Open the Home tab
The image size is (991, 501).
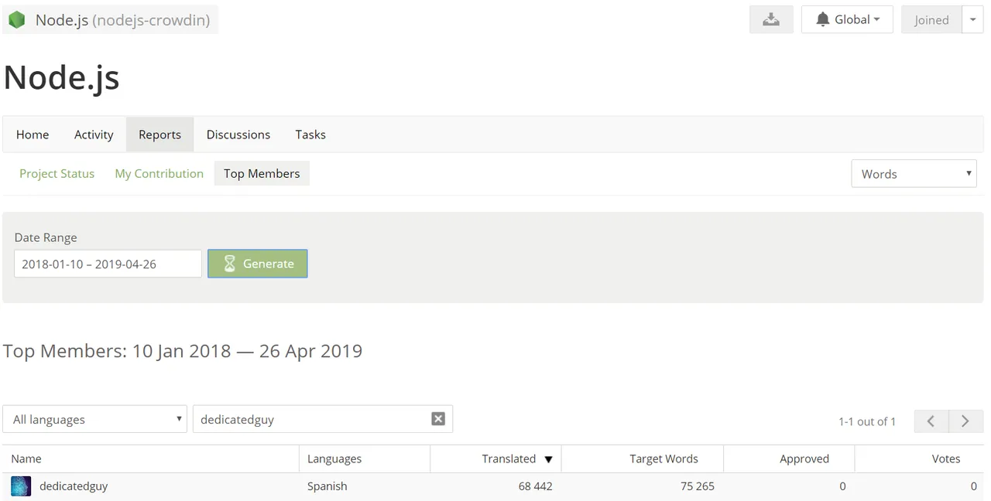(33, 135)
